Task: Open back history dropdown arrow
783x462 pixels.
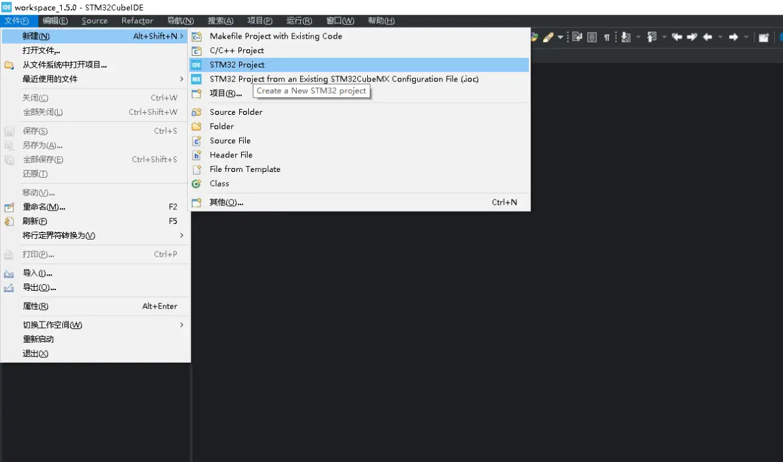Action: 720,37
